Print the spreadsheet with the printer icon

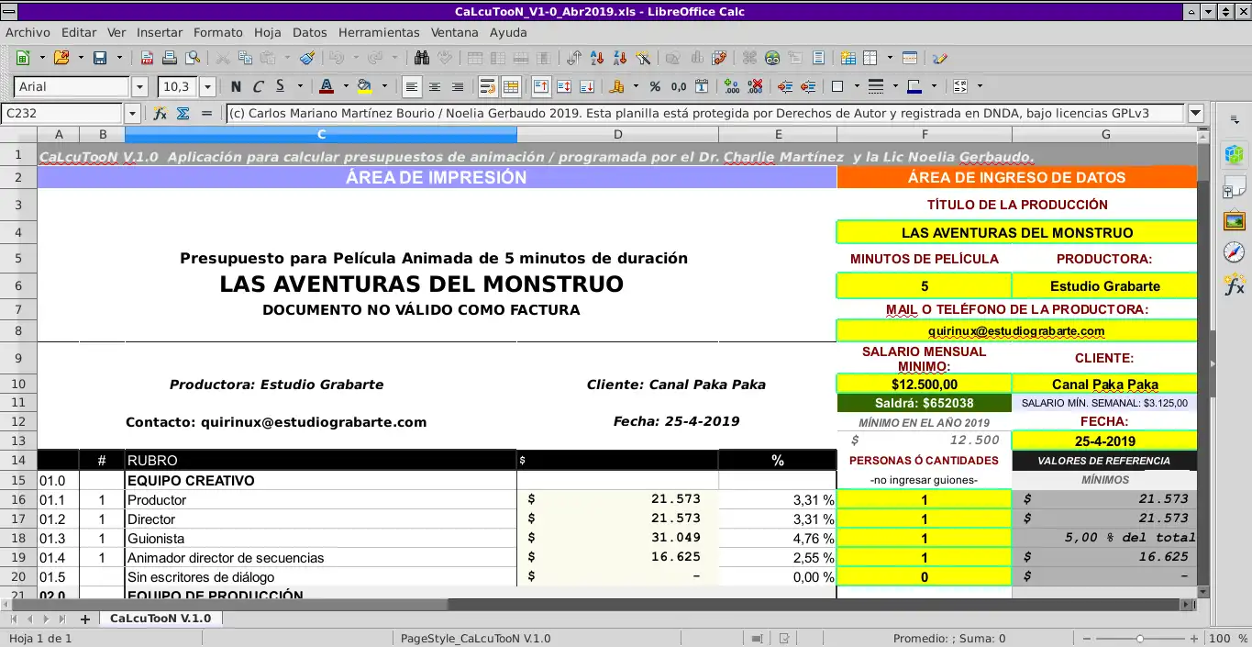tap(170, 58)
